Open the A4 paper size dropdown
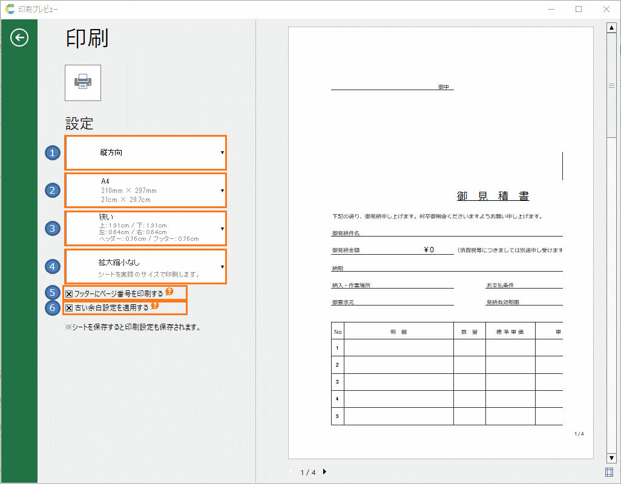The width and height of the screenshot is (621, 484). point(145,190)
